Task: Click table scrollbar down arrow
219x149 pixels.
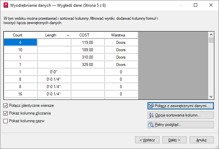Action: [211, 96]
